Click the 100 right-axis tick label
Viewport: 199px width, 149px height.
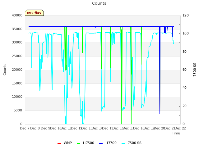[x=186, y=34]
